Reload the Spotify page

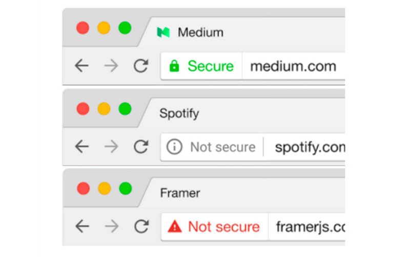pyautogui.click(x=141, y=147)
